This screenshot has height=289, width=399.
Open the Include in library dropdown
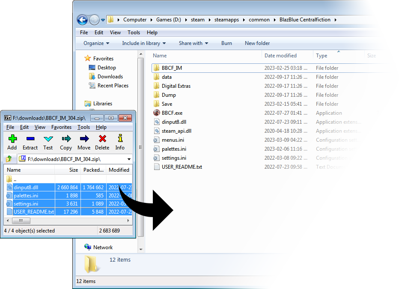tap(144, 43)
